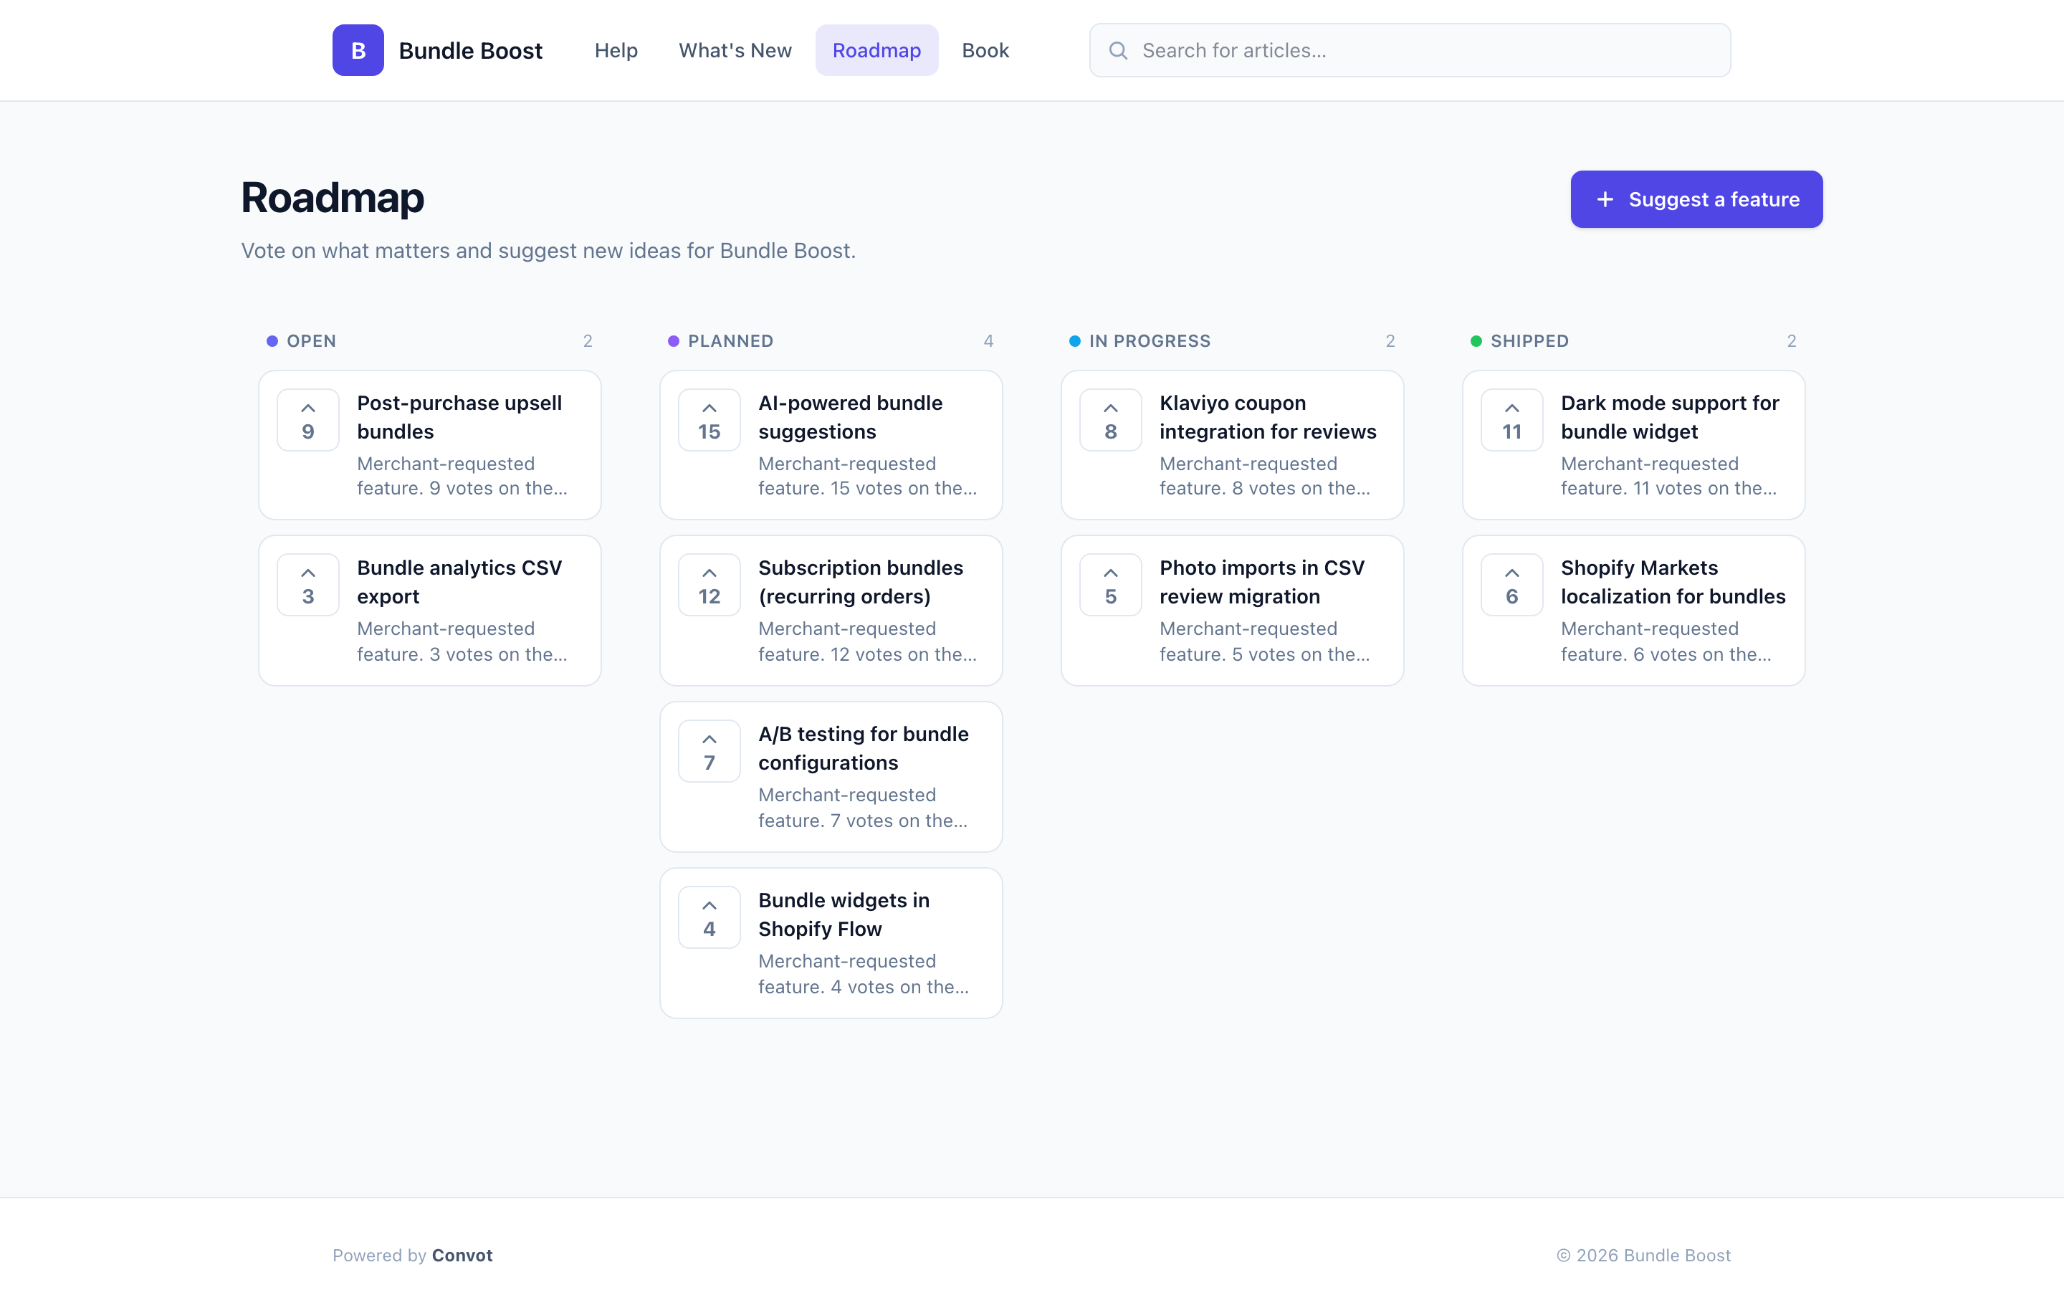The width and height of the screenshot is (2064, 1290).
Task: Go to What's New page
Action: point(735,50)
